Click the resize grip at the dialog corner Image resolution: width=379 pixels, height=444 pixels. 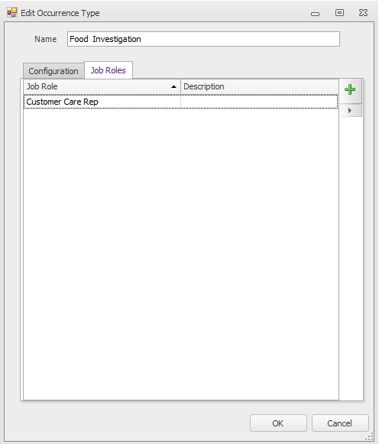tap(370, 436)
